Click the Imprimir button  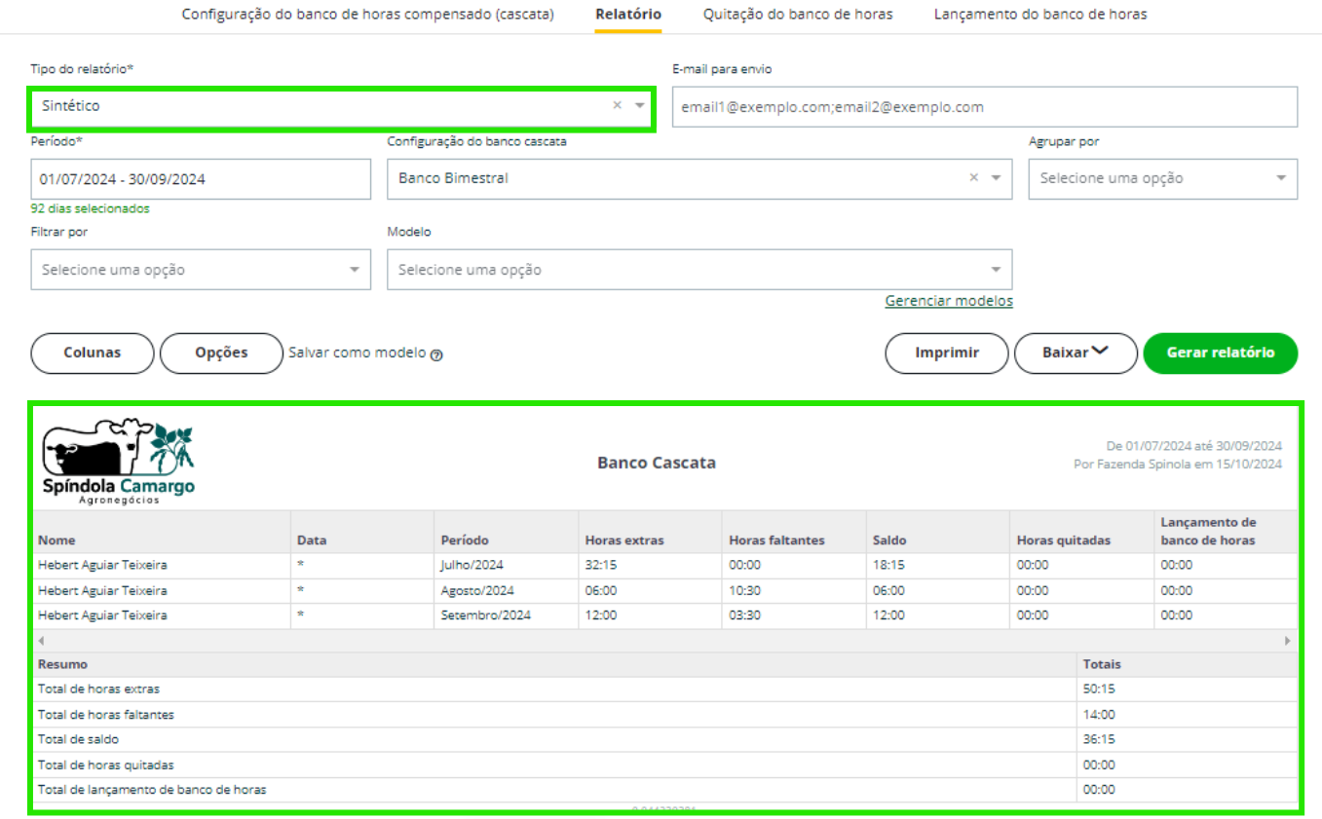(x=946, y=353)
